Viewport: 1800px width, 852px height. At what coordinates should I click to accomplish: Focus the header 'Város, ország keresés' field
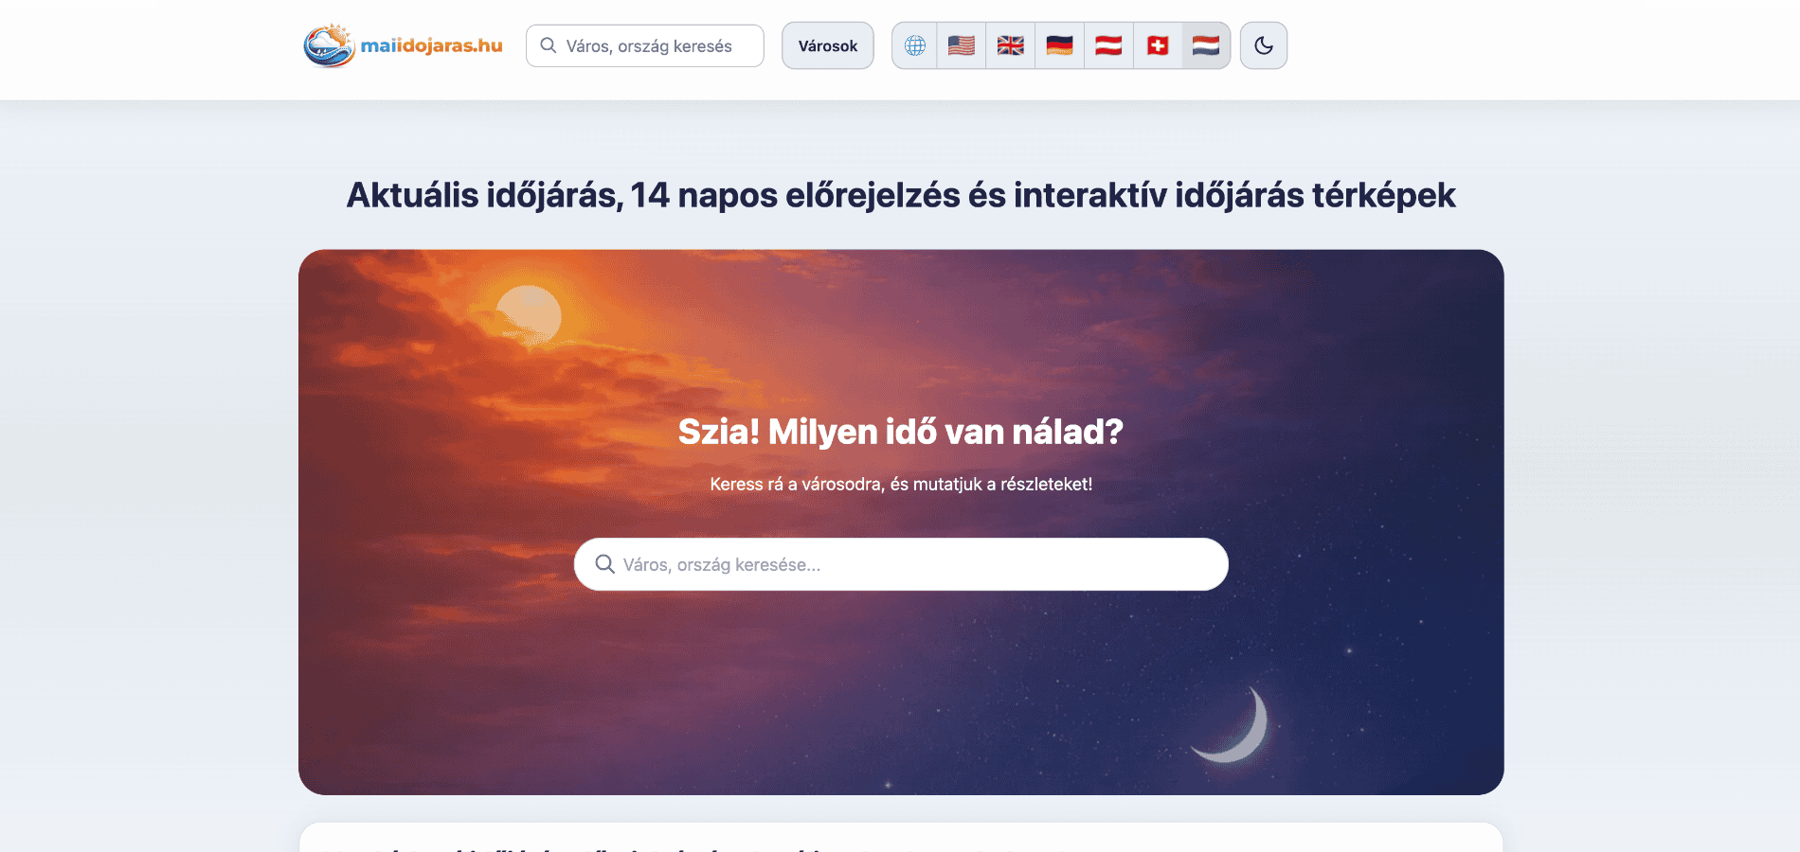(645, 45)
